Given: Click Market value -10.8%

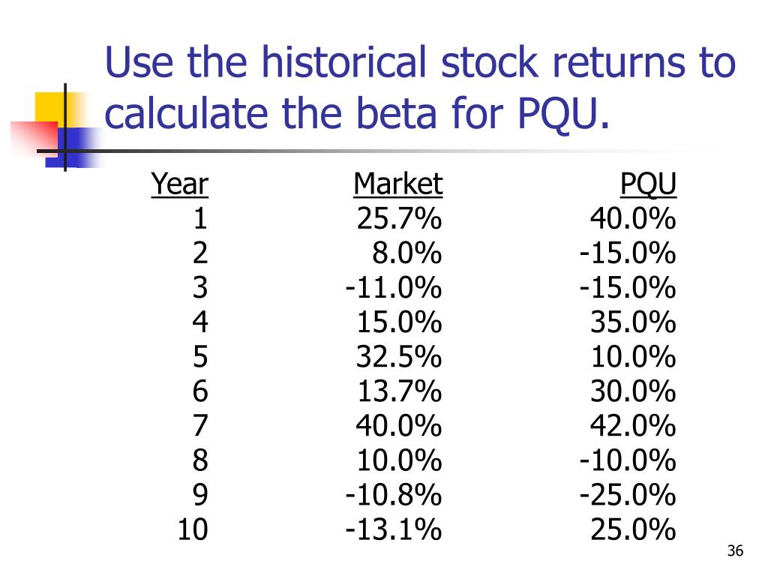Looking at the screenshot, I should tap(393, 495).
